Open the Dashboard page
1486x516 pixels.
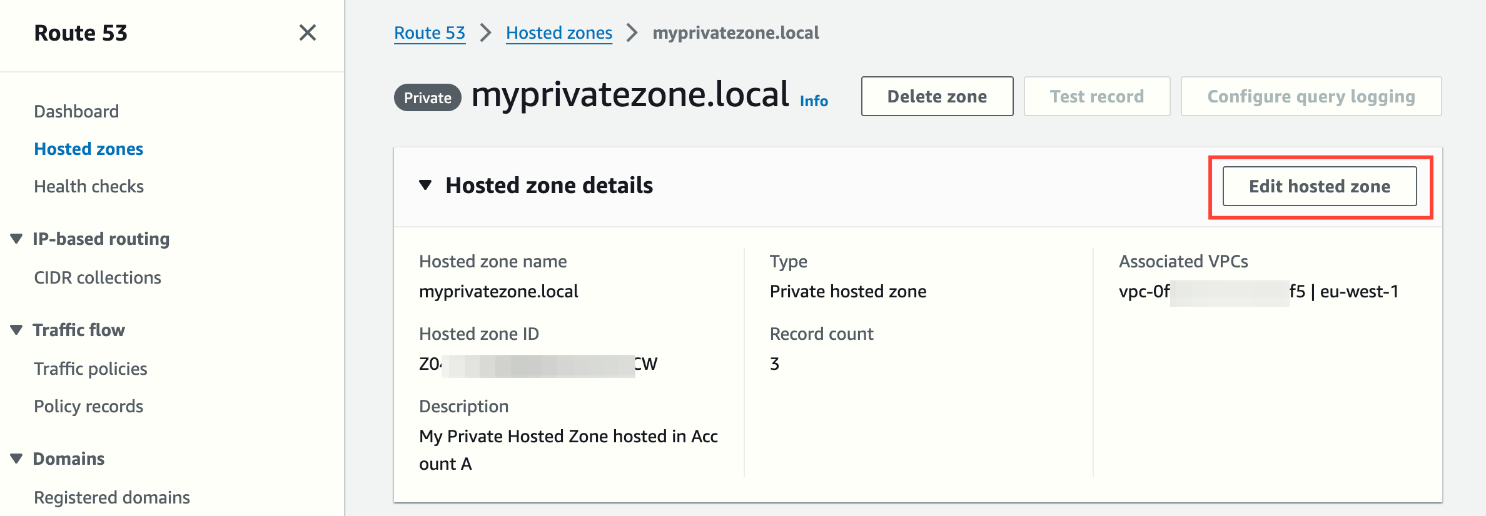(x=76, y=111)
